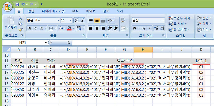214x106 pixels.
Task: Customize Quick Access Toolbar arrow
Action: [42, 4]
